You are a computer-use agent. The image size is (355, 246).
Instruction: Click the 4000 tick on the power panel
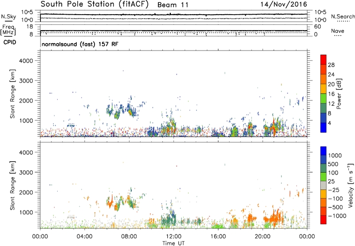click(26, 61)
